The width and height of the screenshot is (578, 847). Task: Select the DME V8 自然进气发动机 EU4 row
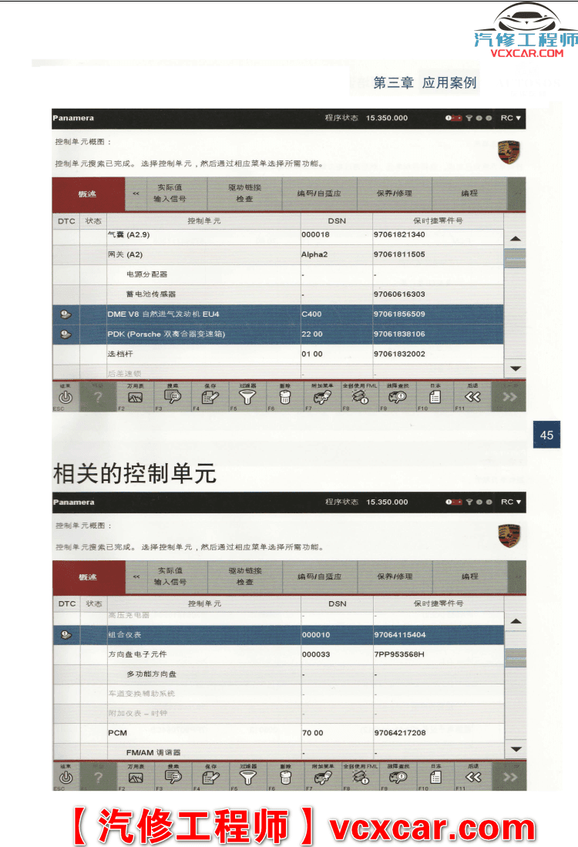pyautogui.click(x=278, y=314)
